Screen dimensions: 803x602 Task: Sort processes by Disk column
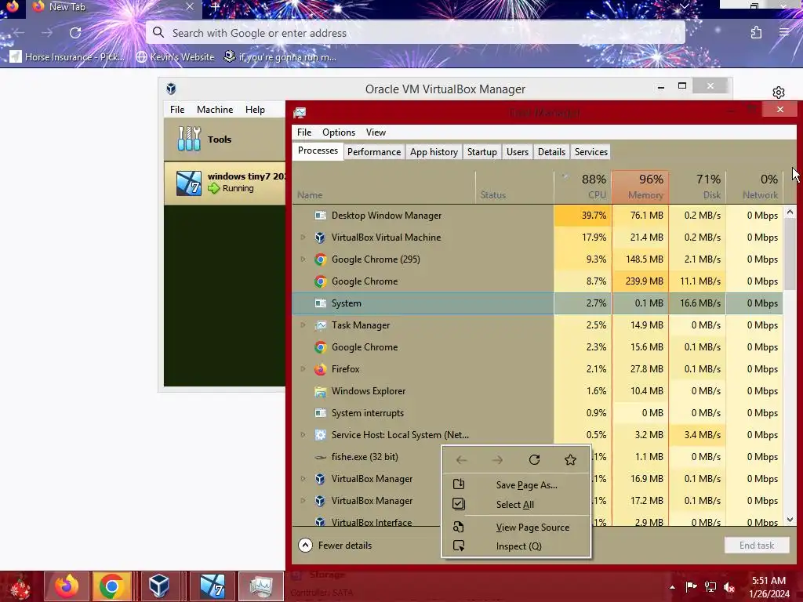coord(697,187)
